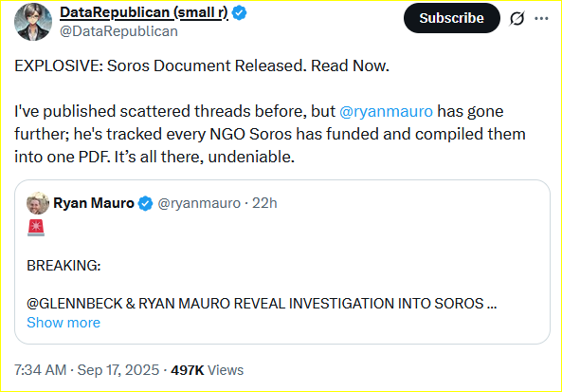Follow the @ryanmauro mention link
Screen dimensions: 562x392
[386, 111]
